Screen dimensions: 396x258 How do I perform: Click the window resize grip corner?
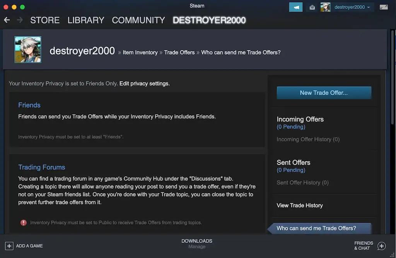tap(392, 255)
